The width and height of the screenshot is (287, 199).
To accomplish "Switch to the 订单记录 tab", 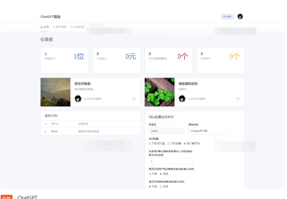I will tap(78, 27).
